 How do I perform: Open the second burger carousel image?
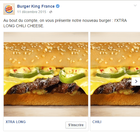(115, 74)
